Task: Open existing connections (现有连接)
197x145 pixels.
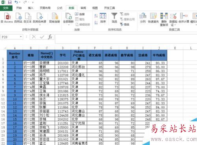Action: pos(54,18)
